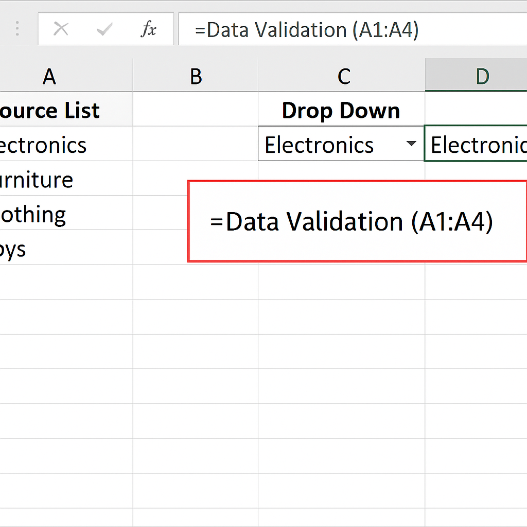Select the Electronics cell in column A
The image size is (527, 527).
pos(51,145)
